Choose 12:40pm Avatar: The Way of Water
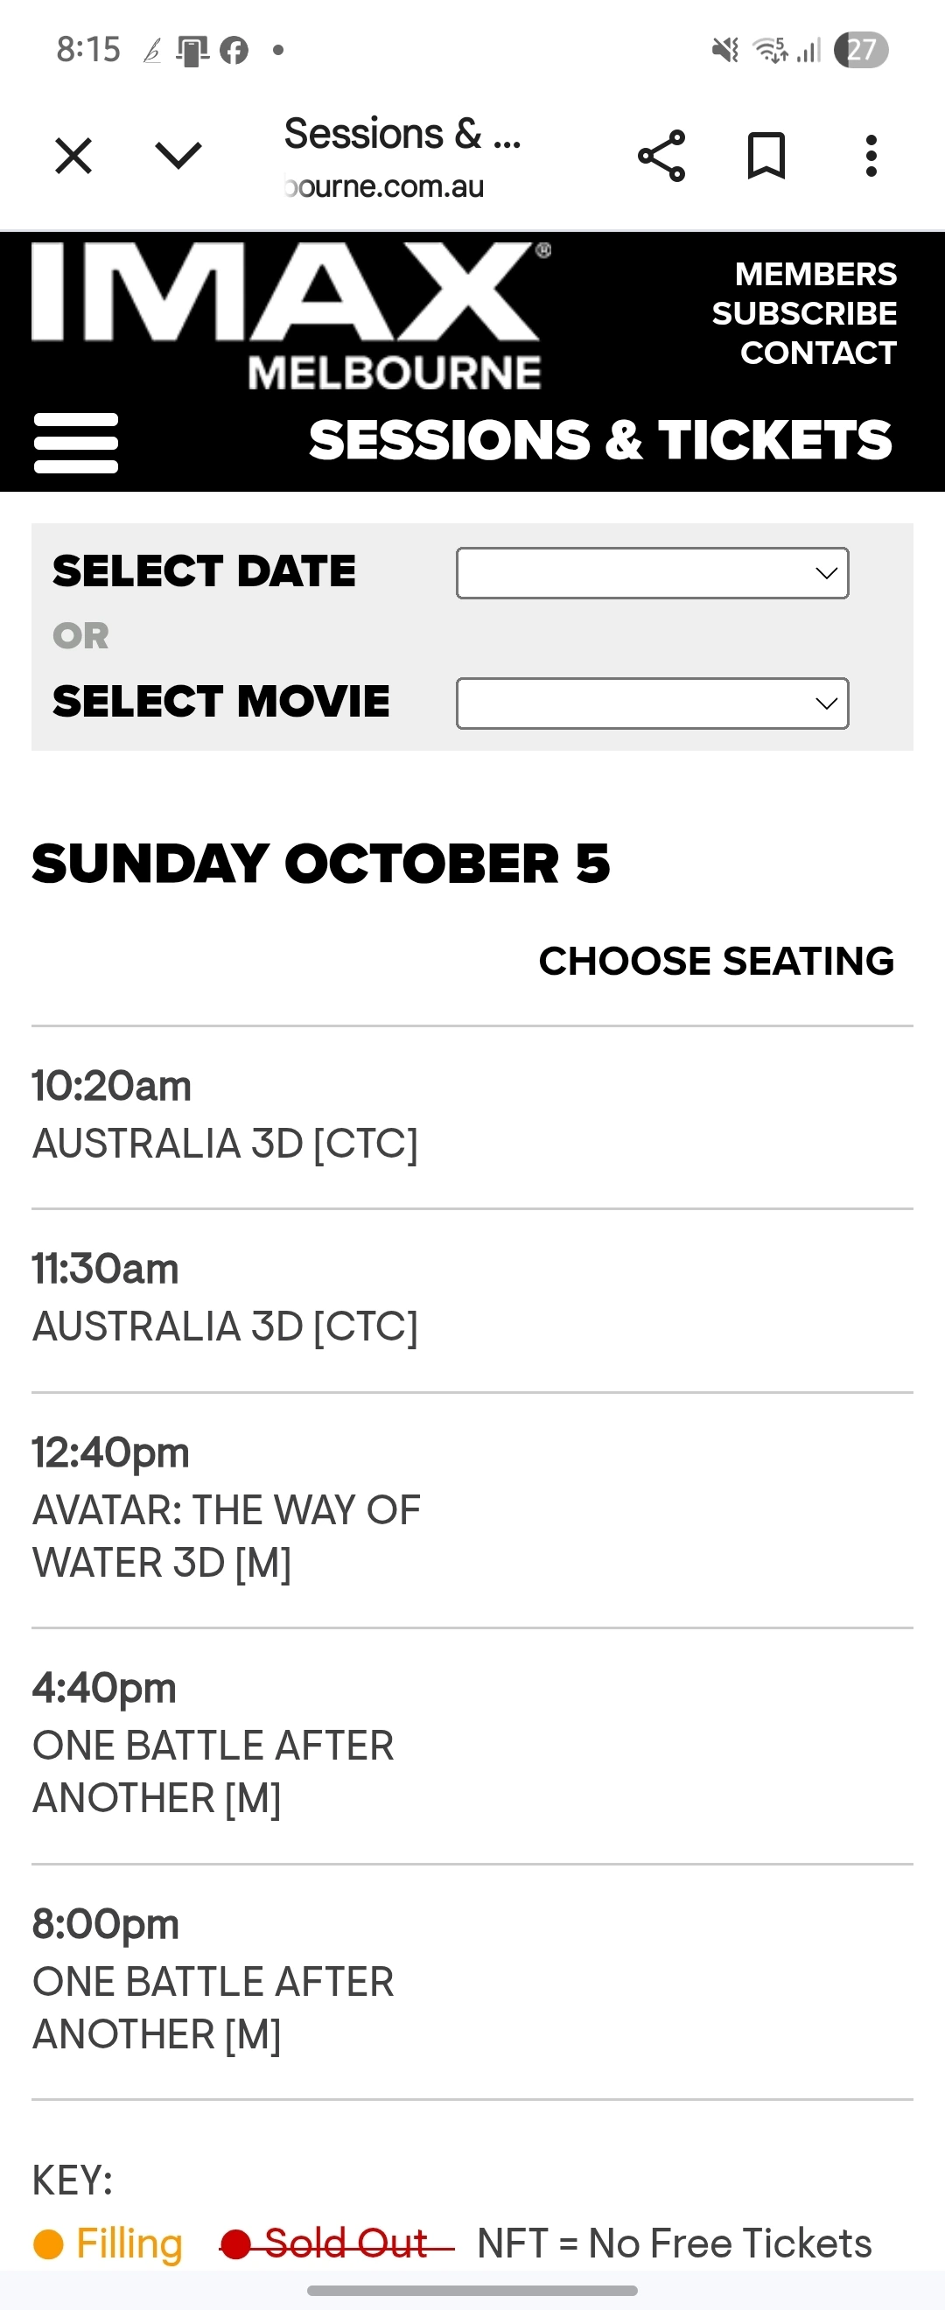Image resolution: width=945 pixels, height=2310 pixels. click(226, 1508)
